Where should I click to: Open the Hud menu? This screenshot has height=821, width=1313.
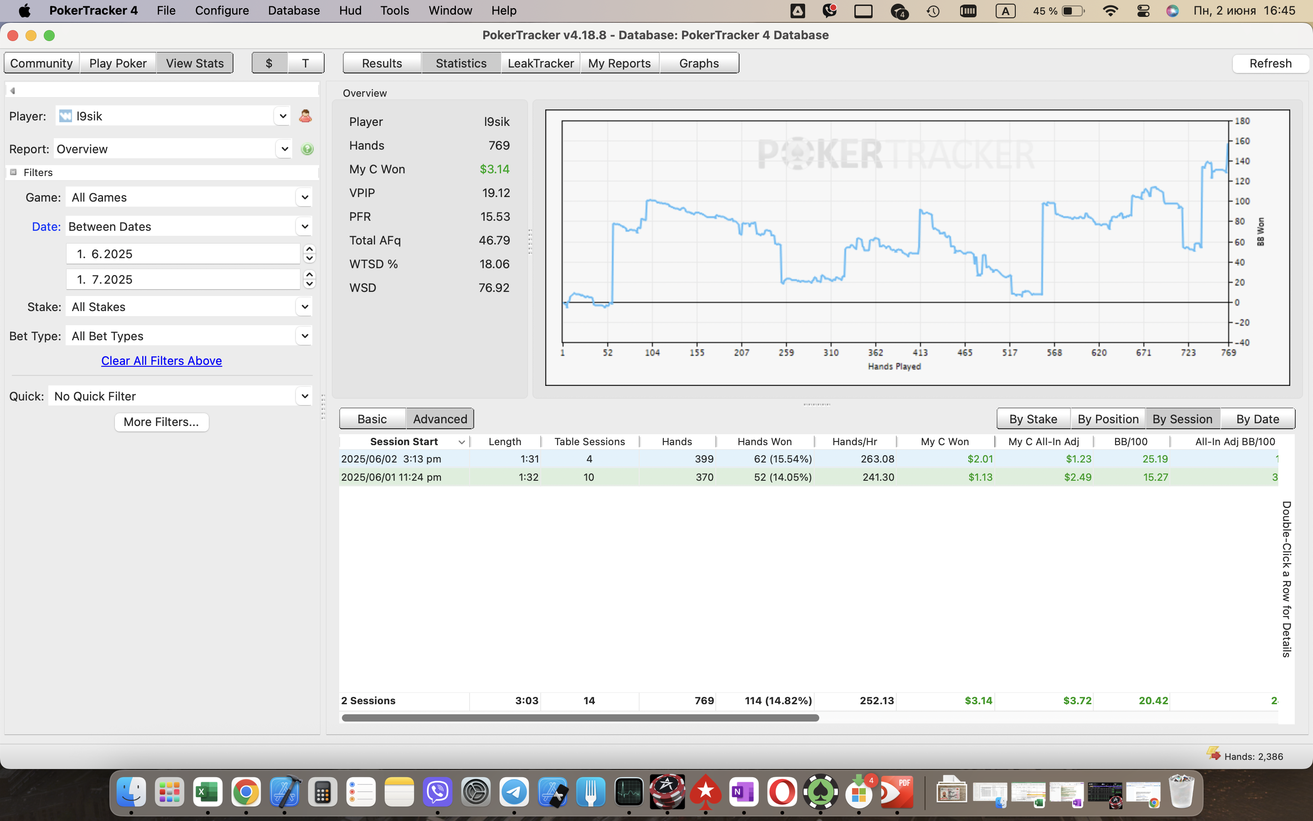[x=350, y=11]
